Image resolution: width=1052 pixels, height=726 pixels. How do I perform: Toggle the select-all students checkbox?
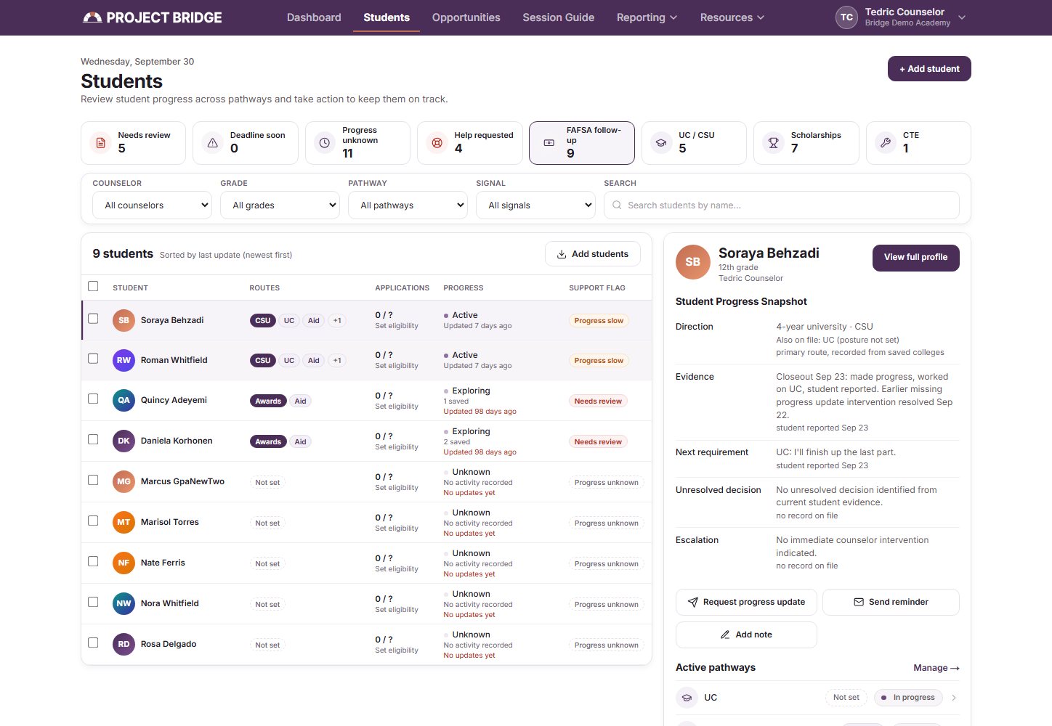point(93,286)
